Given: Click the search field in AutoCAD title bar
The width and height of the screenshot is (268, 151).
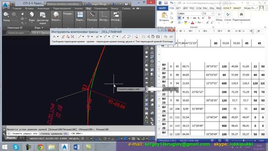Looking at the screenshot, I should click(64, 4).
